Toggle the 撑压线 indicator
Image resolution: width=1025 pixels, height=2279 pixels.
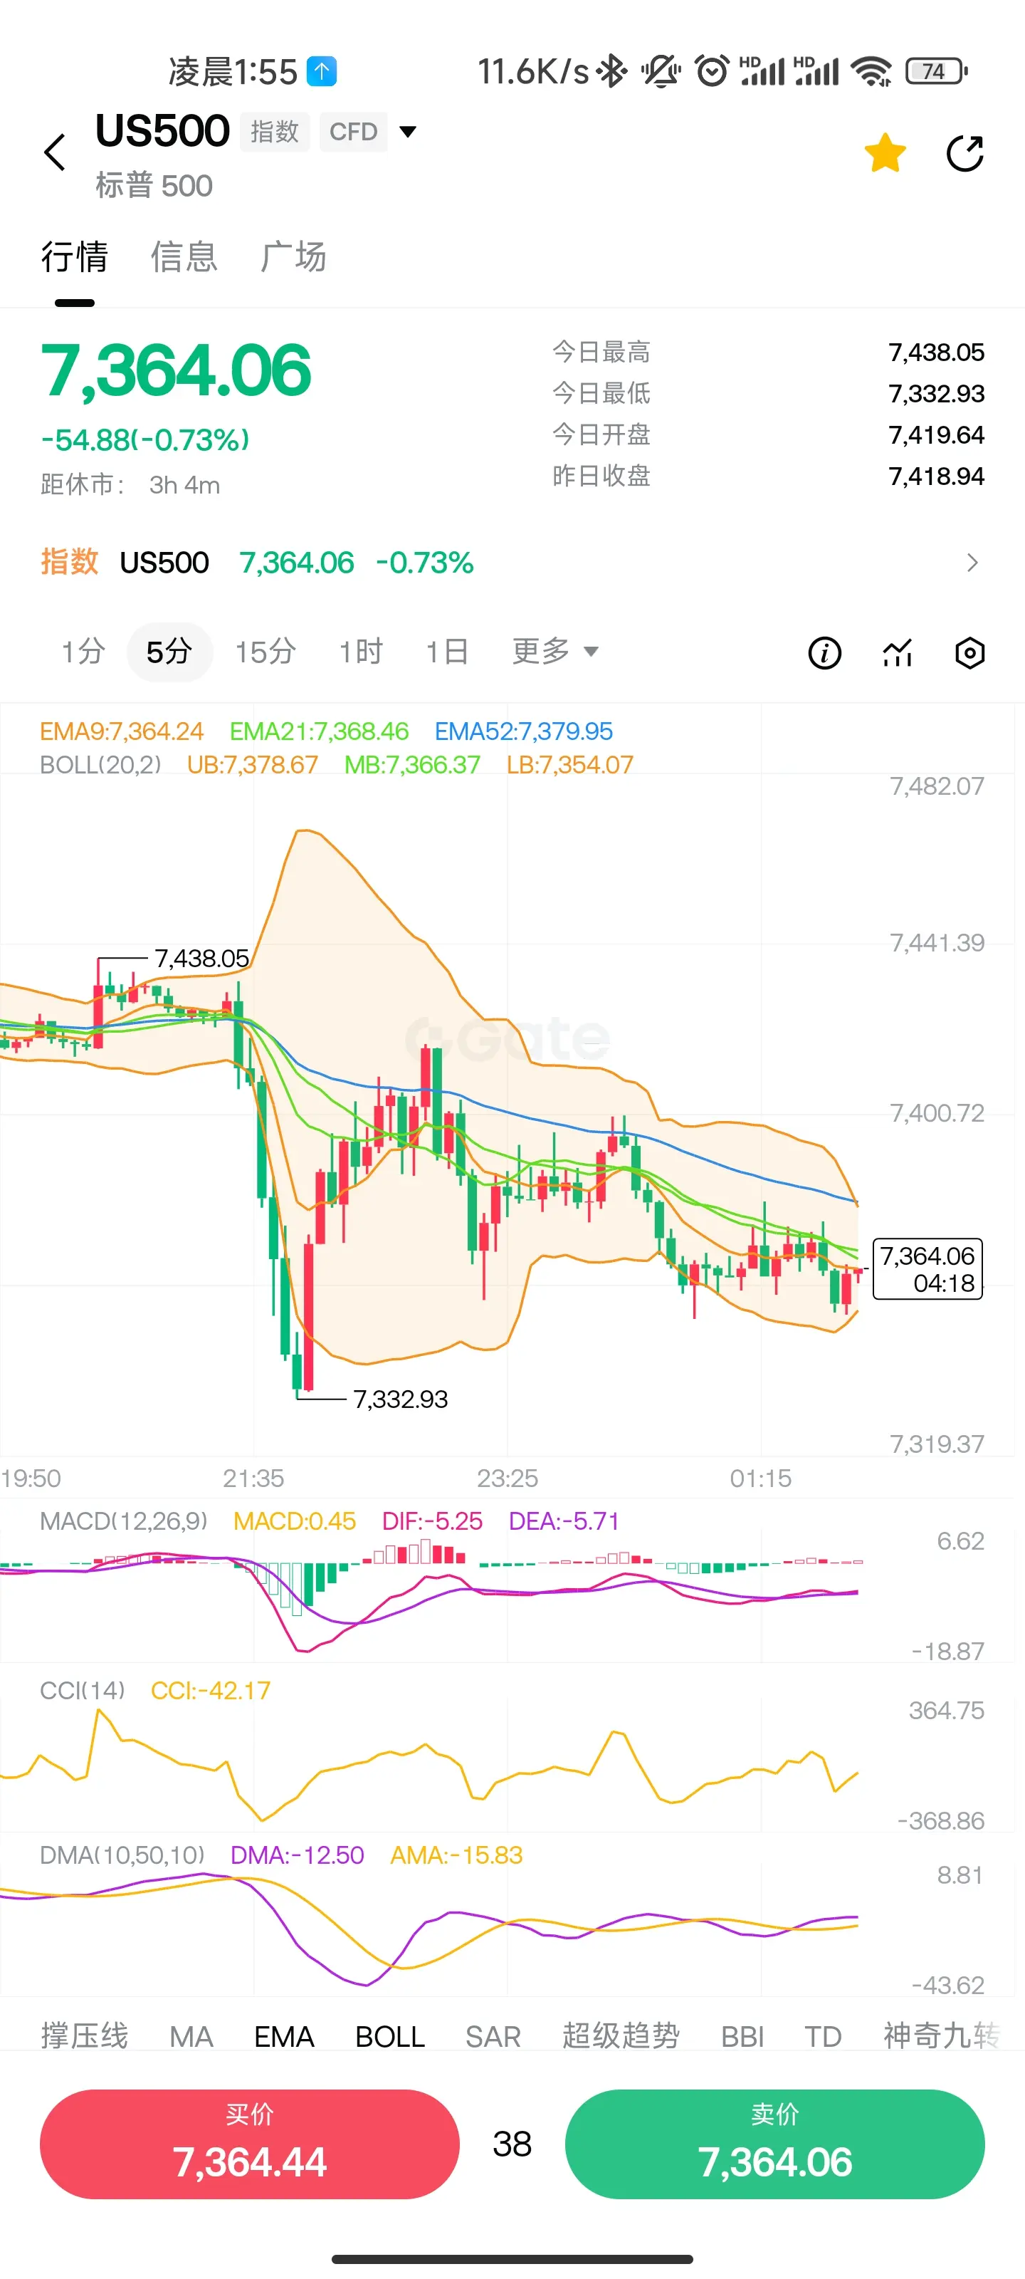coord(84,2035)
